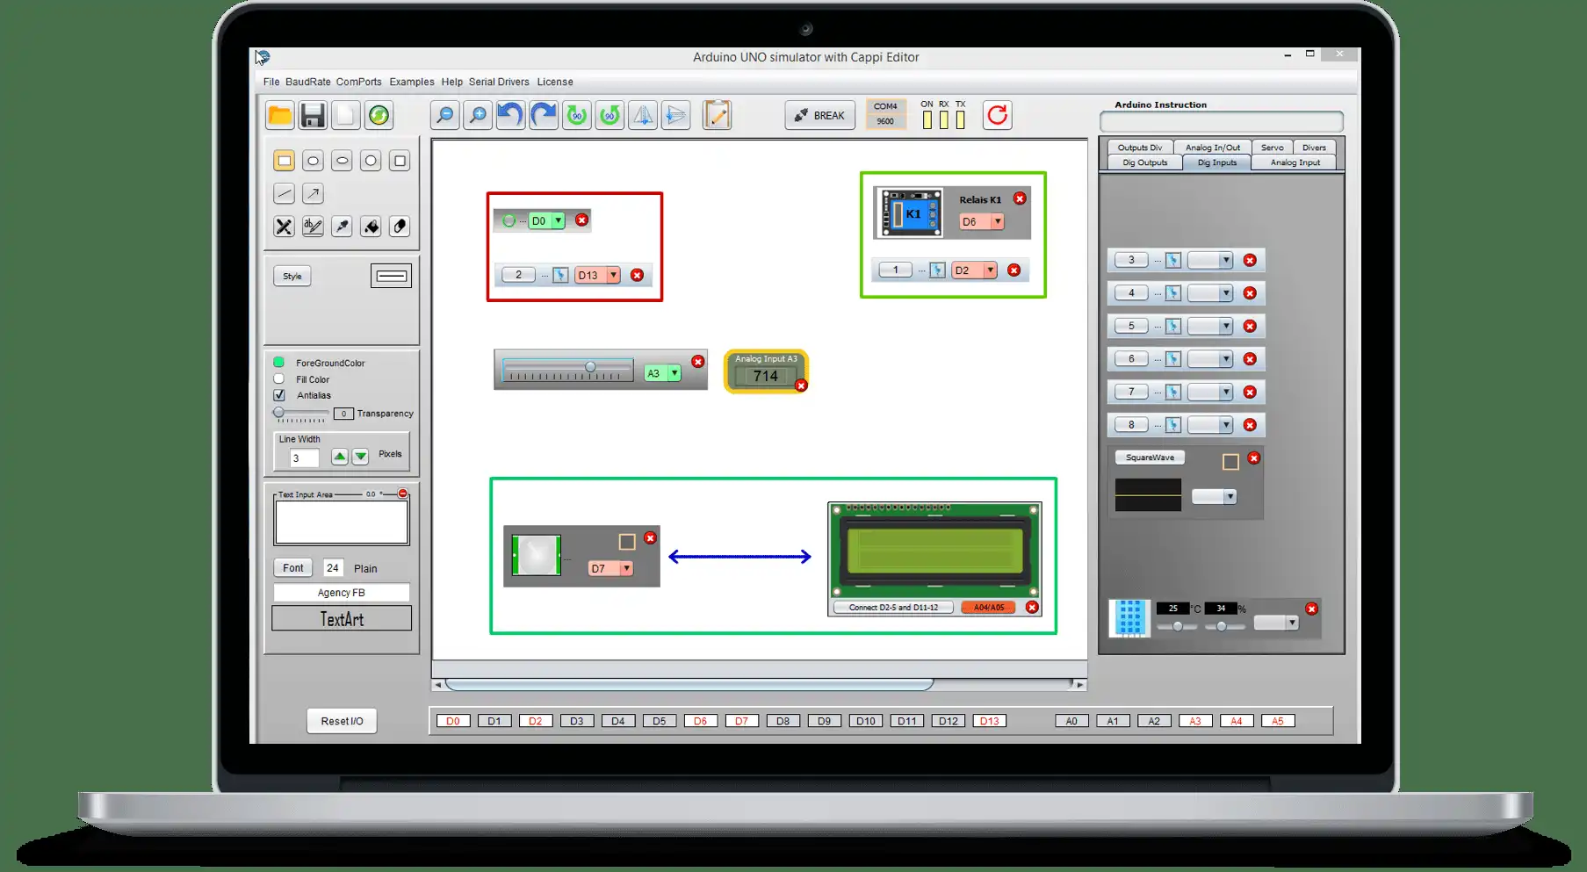Toggle pin D2 at the bottom bar
This screenshot has width=1587, height=872.
click(536, 721)
